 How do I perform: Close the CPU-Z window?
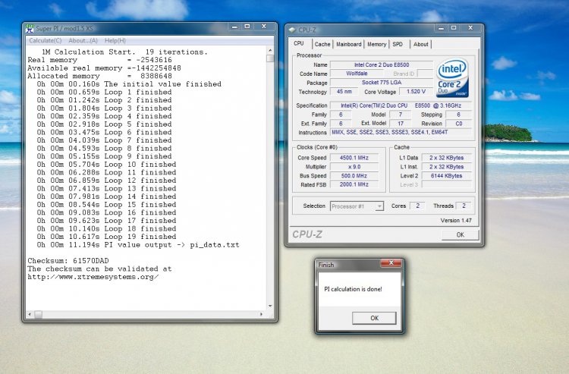point(470,28)
